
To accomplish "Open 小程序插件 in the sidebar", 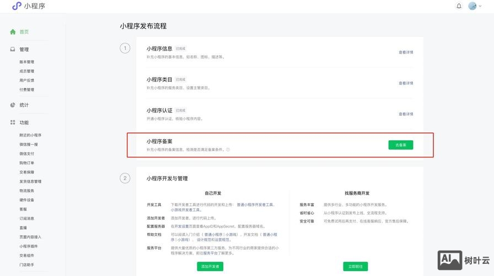I will click(x=29, y=246).
